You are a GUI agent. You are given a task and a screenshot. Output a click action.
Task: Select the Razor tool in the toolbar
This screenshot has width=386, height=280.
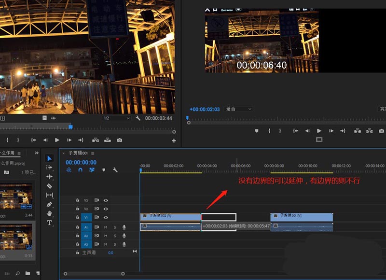coord(49,186)
